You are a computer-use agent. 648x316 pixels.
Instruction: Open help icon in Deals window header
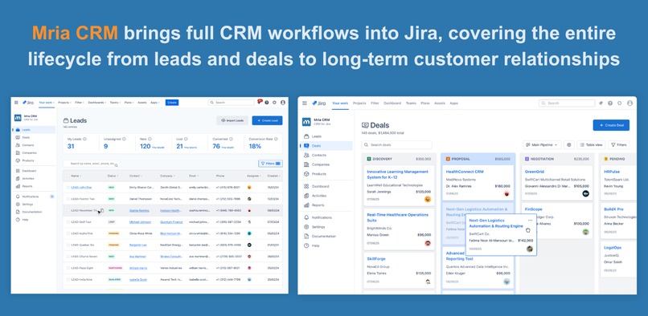(610, 103)
